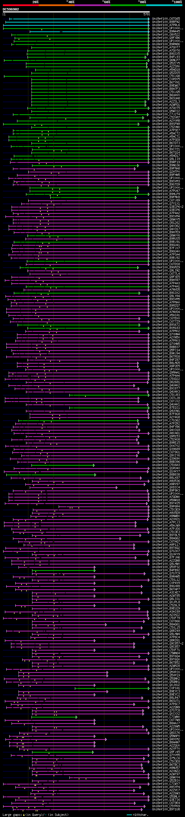Select label UniRef100_C6TL28
This screenshot has width=185, height=817.
pos(166,398)
